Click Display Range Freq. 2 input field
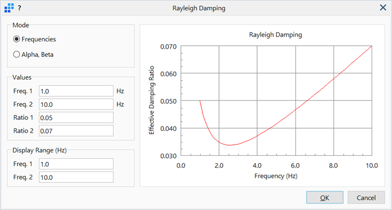This screenshot has width=392, height=210. pos(76,177)
